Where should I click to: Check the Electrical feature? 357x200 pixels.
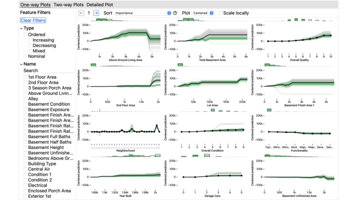[25, 186]
